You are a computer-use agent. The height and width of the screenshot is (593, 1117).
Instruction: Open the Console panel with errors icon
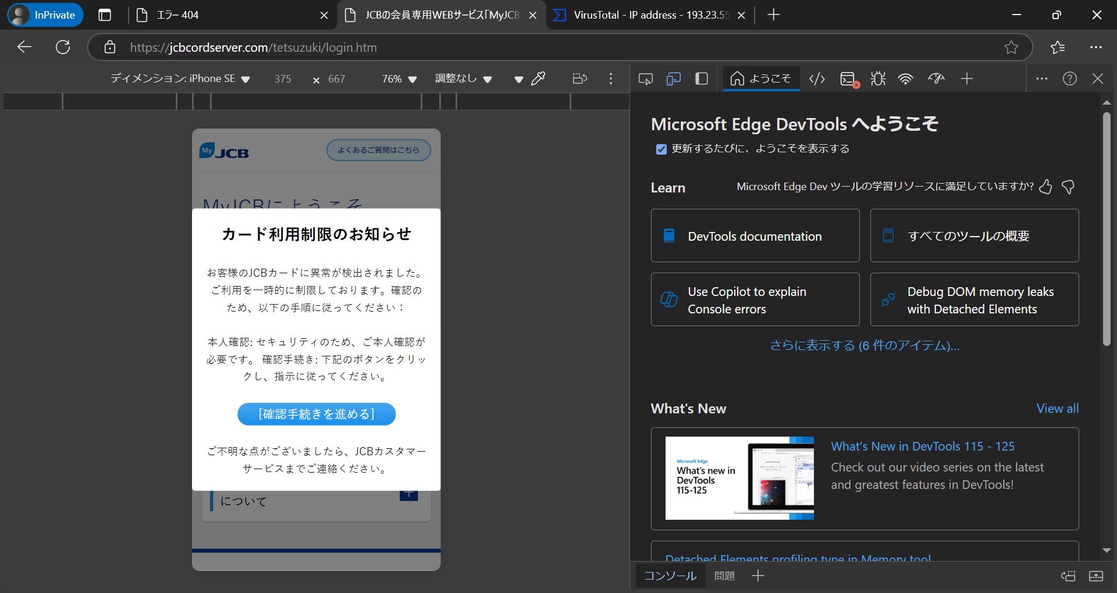(849, 80)
